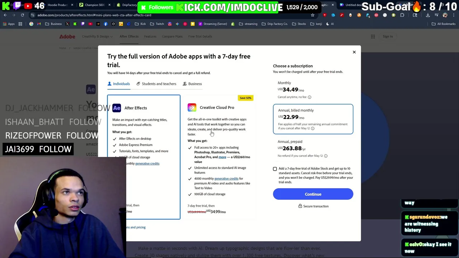Screen dimensions: 459x258
Task: Open generative credits link in After Effects card
Action: point(147,163)
